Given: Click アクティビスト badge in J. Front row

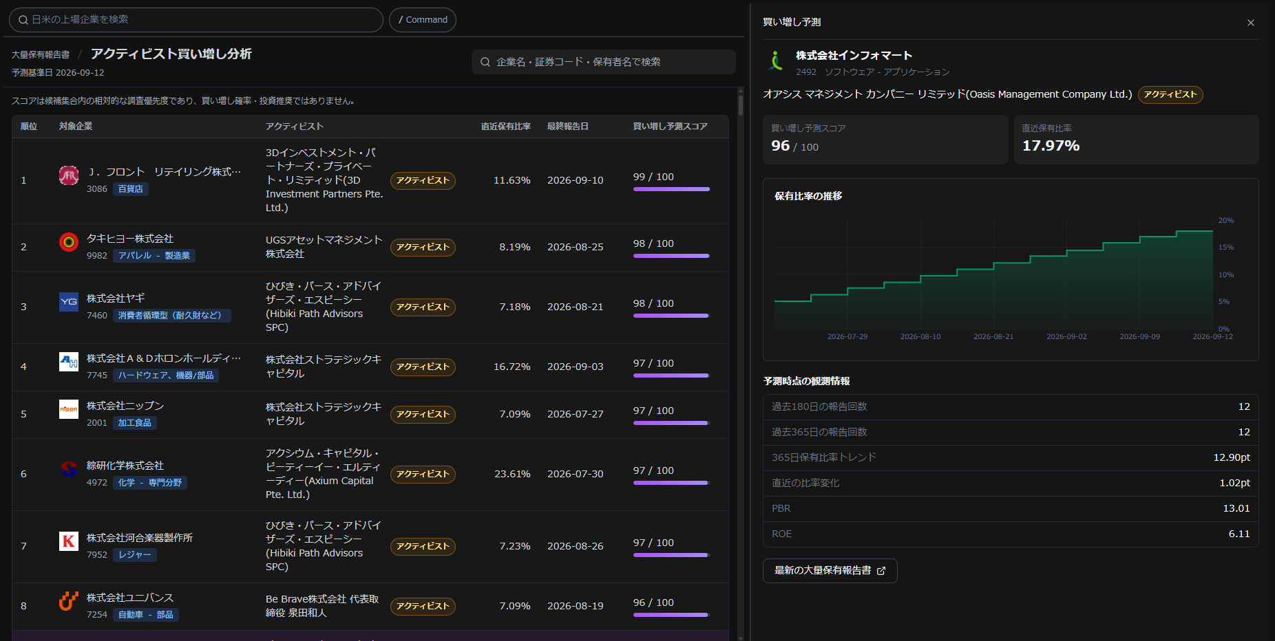Looking at the screenshot, I should coord(423,181).
